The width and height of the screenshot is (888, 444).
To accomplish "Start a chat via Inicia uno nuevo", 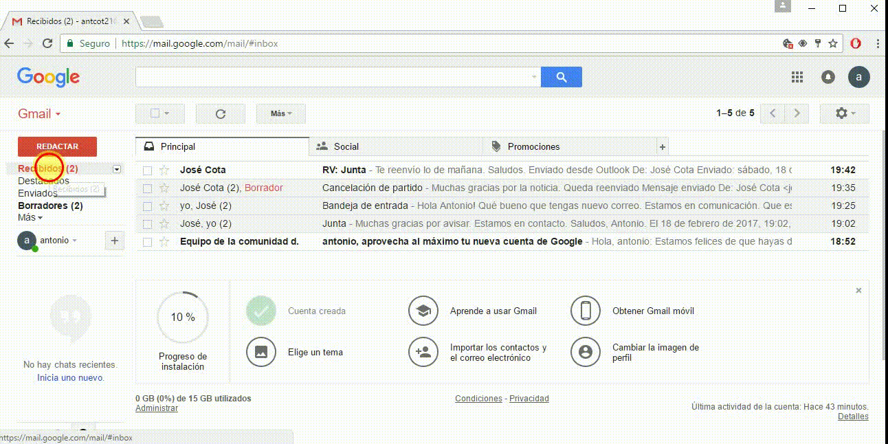I will [71, 378].
